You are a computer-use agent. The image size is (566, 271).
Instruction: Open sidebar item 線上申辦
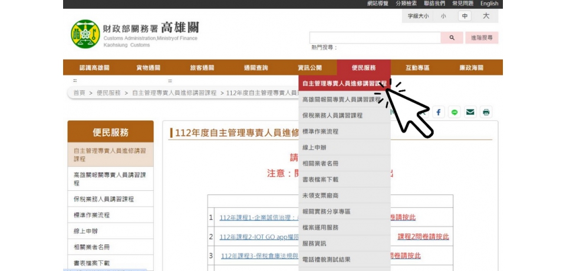tap(110, 231)
